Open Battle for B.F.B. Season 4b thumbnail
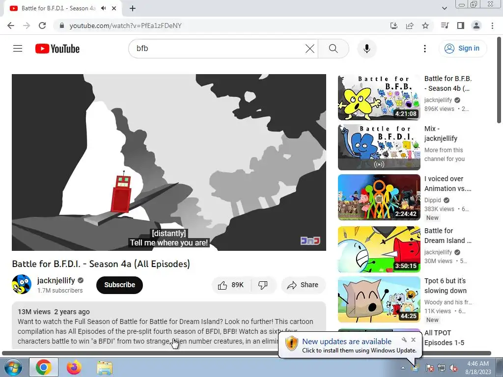This screenshot has height=377, width=503. [x=379, y=97]
